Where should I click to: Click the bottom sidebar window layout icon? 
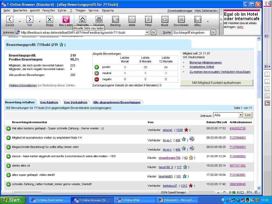[x=267, y=103]
